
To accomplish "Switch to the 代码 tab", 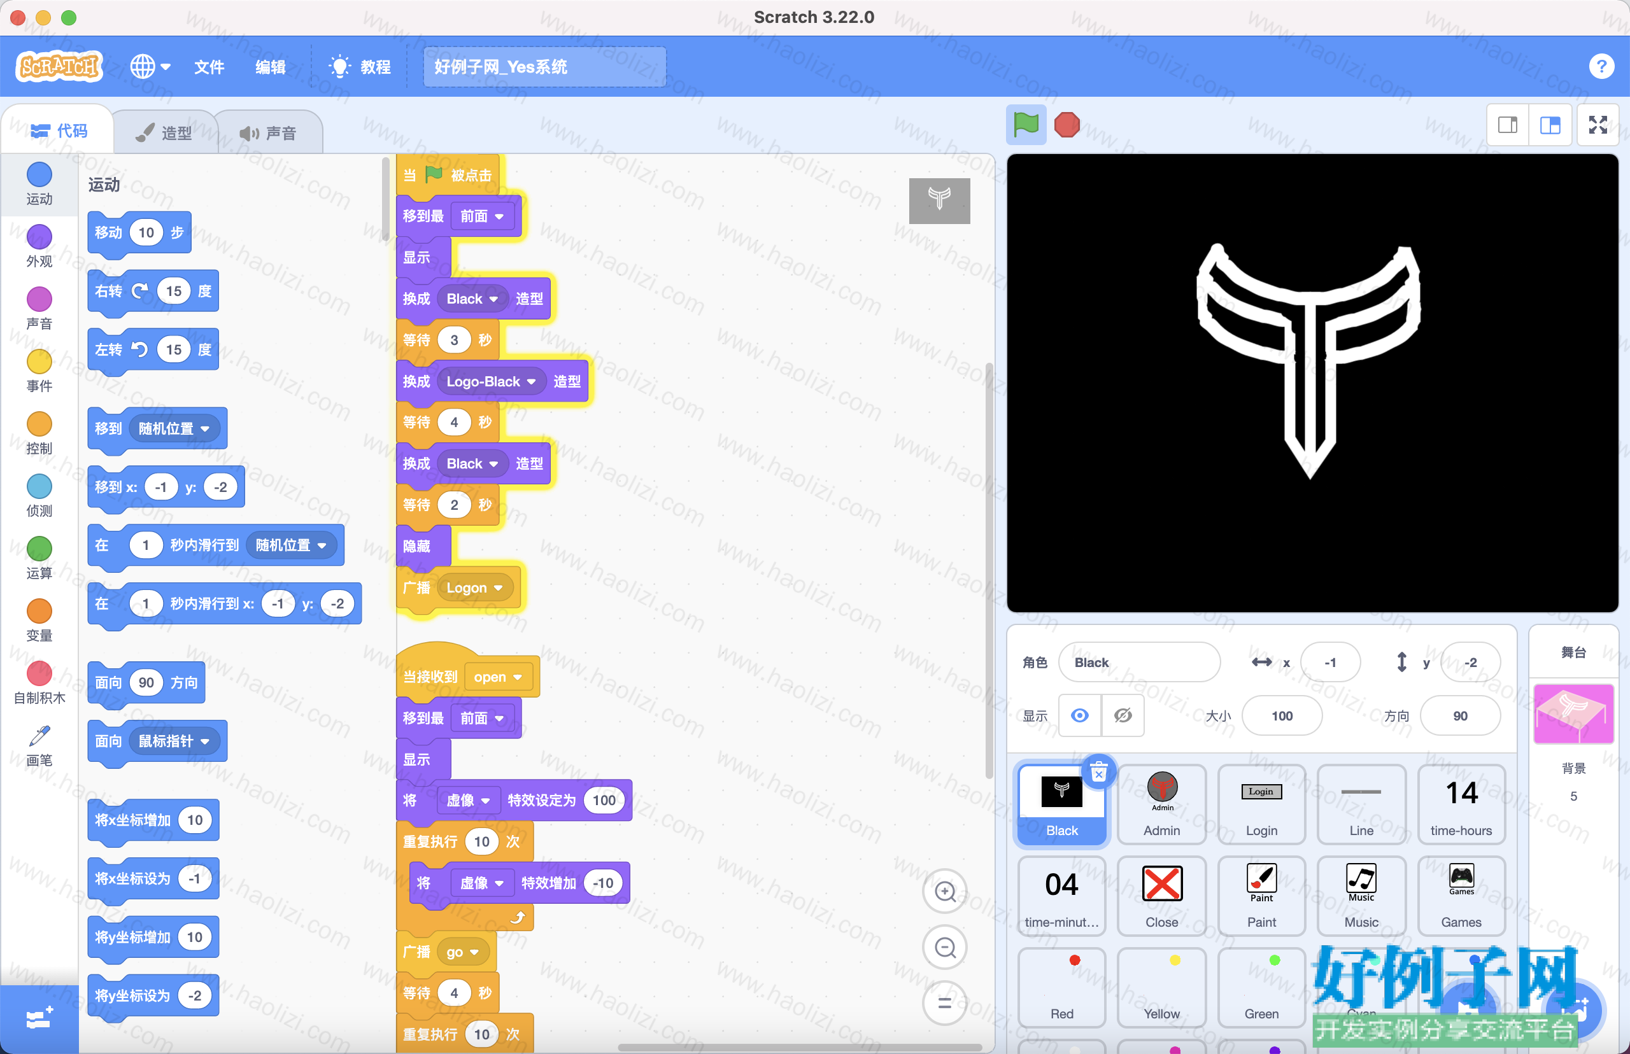I will [x=59, y=130].
